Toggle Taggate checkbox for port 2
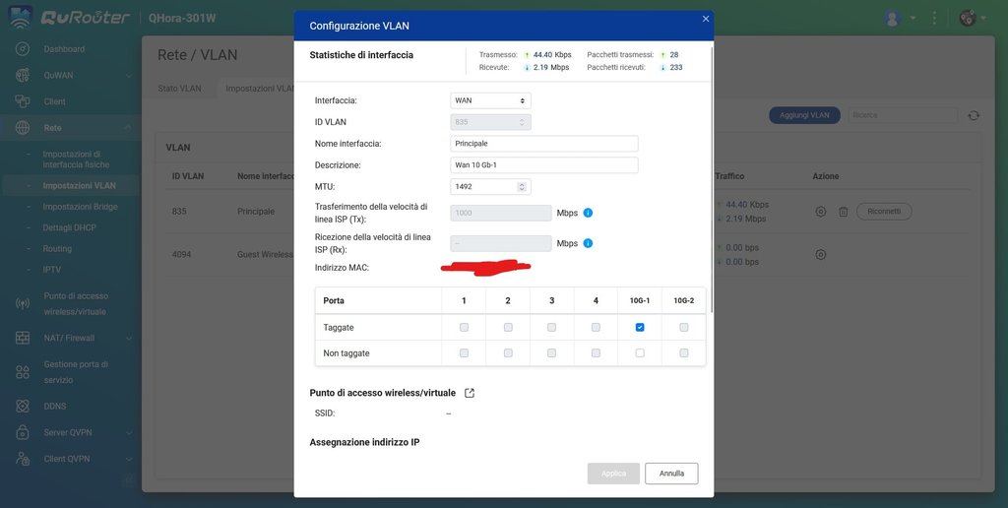1008x508 pixels. [508, 327]
